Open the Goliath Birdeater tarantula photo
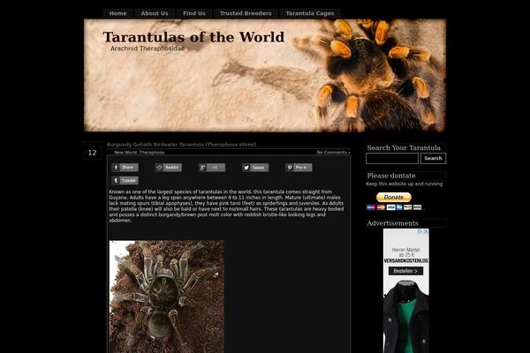The image size is (530, 353). coord(167,297)
